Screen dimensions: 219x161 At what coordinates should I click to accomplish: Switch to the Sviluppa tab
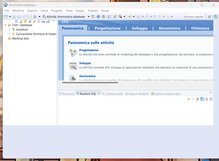[140, 28]
